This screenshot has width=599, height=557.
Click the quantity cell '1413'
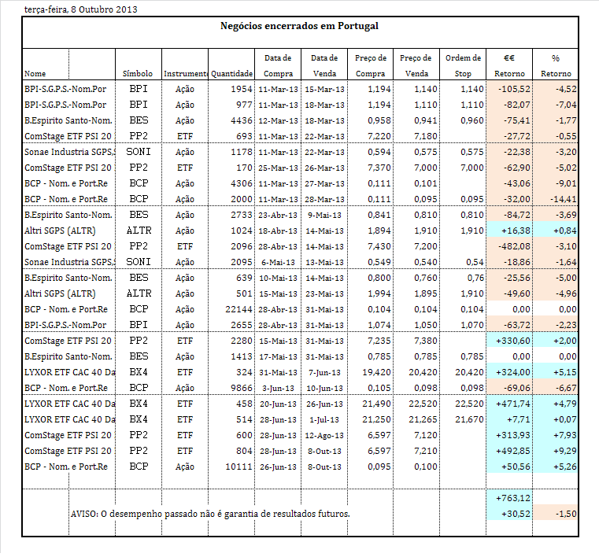coord(242,356)
